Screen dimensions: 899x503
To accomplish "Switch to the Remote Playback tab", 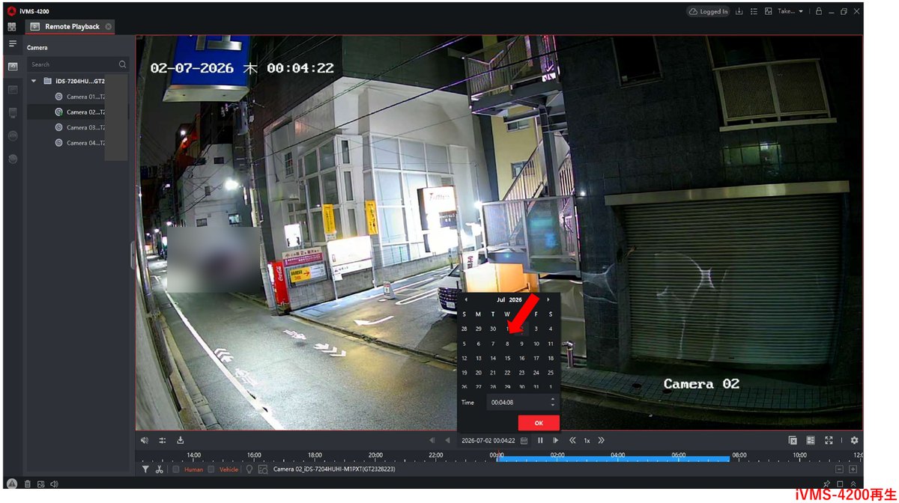I will click(x=71, y=26).
